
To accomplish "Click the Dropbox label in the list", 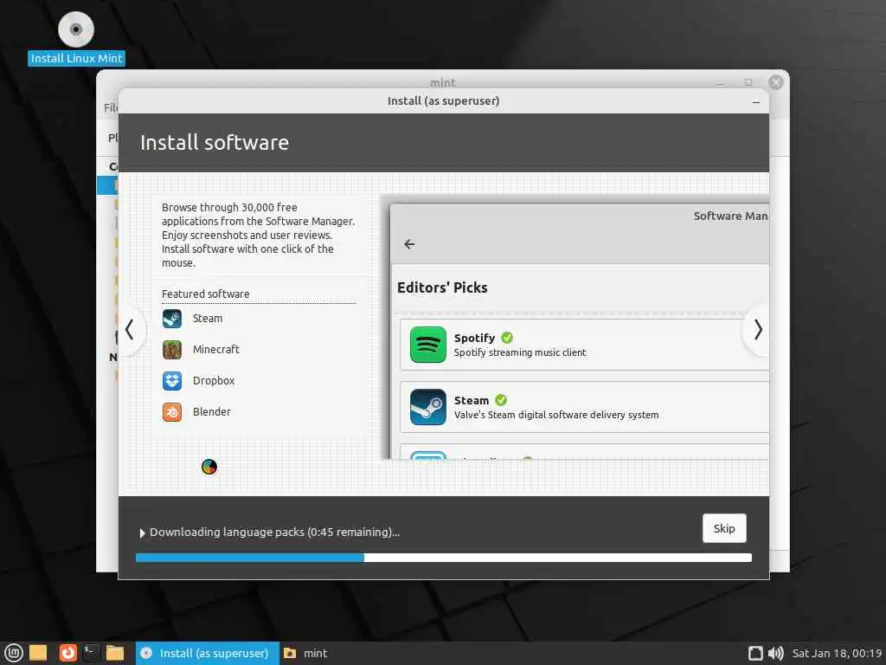I will tap(213, 381).
